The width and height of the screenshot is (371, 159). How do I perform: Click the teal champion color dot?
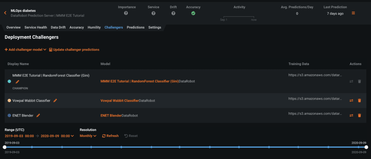click(9, 81)
